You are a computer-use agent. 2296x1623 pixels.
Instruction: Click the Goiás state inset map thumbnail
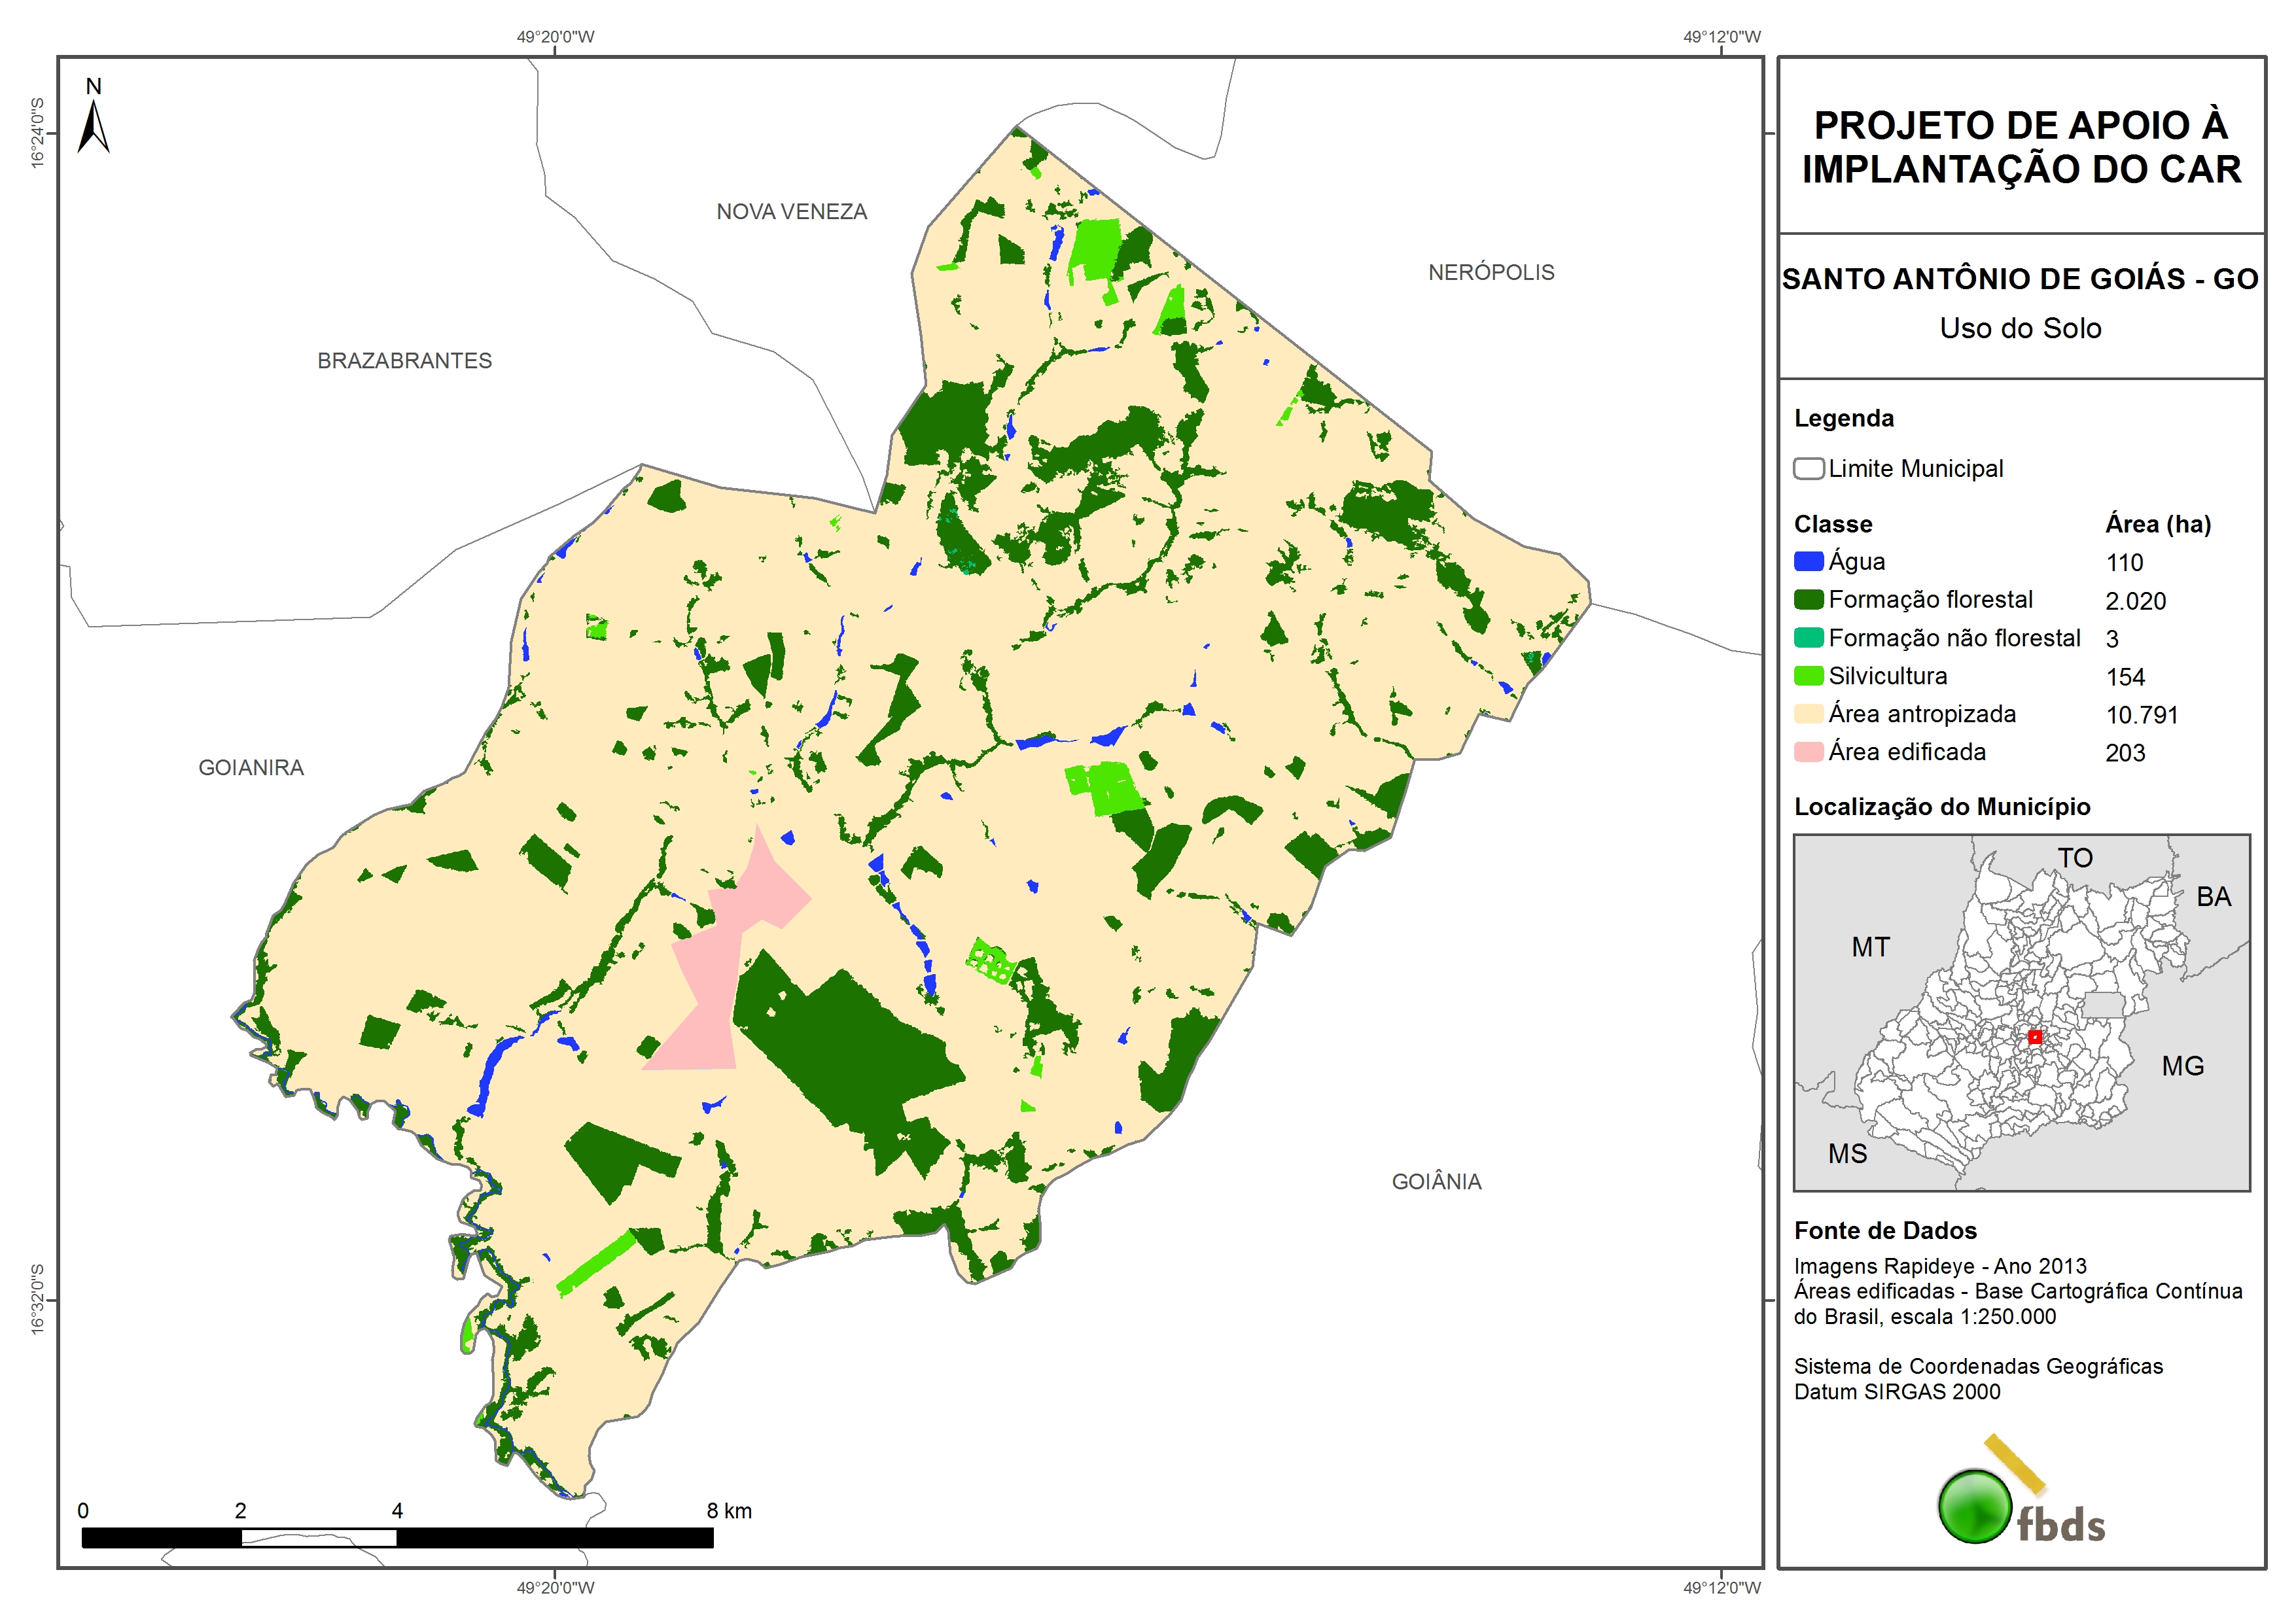(x=2021, y=1012)
